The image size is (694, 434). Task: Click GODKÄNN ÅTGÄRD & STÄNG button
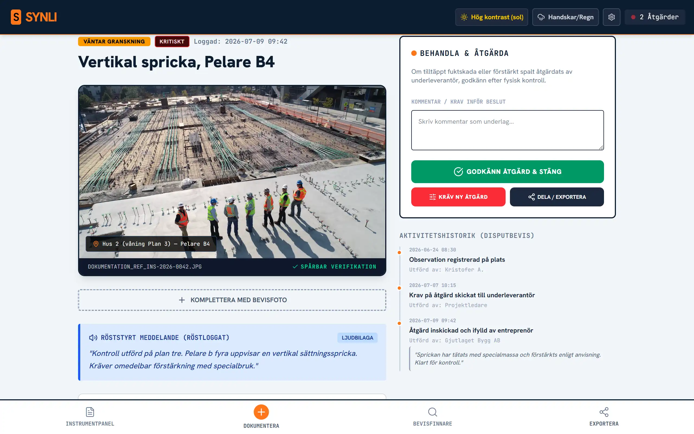[x=507, y=172]
